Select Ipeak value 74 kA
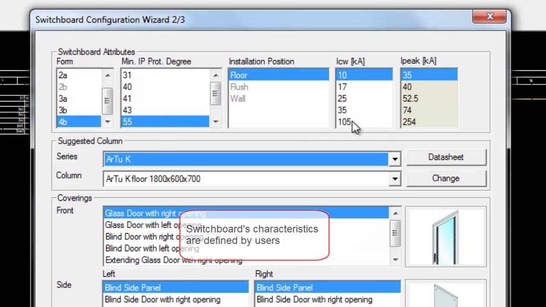The image size is (546, 307). tap(429, 110)
